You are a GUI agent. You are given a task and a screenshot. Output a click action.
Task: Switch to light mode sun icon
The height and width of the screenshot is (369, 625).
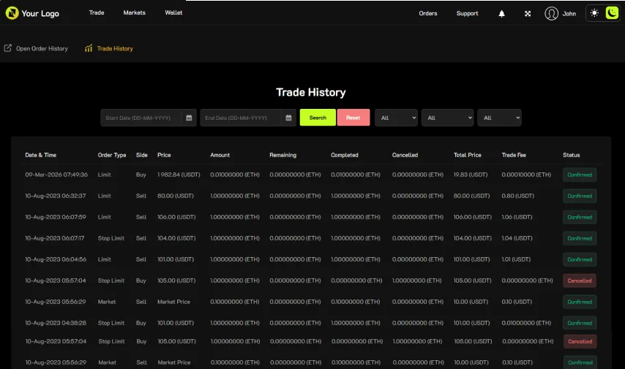[x=594, y=13]
